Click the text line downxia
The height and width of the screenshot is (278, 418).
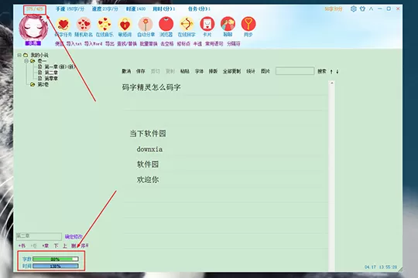149,149
